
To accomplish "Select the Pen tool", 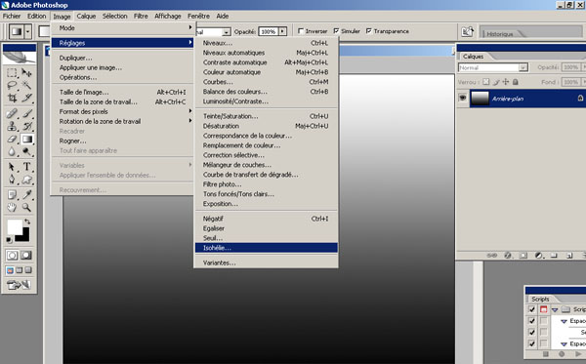I will [12, 180].
